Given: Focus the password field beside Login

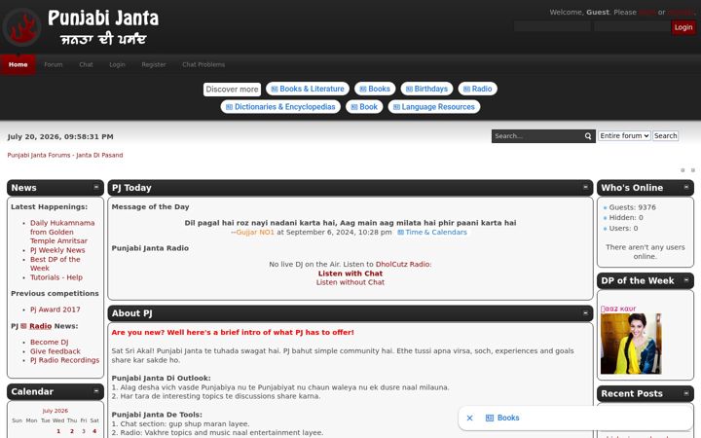Looking at the screenshot, I should coord(632,27).
